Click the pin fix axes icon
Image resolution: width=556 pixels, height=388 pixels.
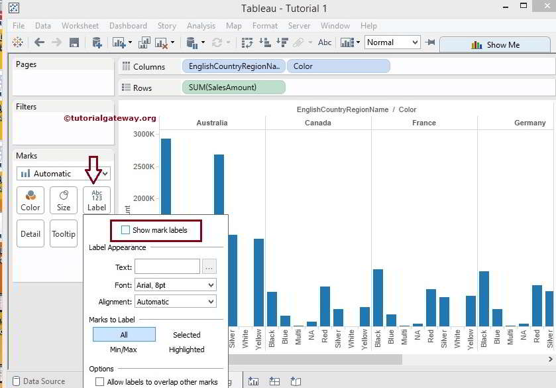pos(431,42)
